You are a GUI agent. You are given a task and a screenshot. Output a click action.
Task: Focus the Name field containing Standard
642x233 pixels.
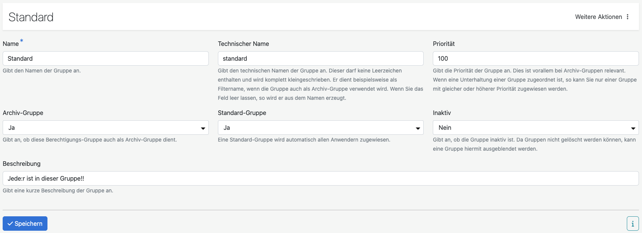(106, 58)
